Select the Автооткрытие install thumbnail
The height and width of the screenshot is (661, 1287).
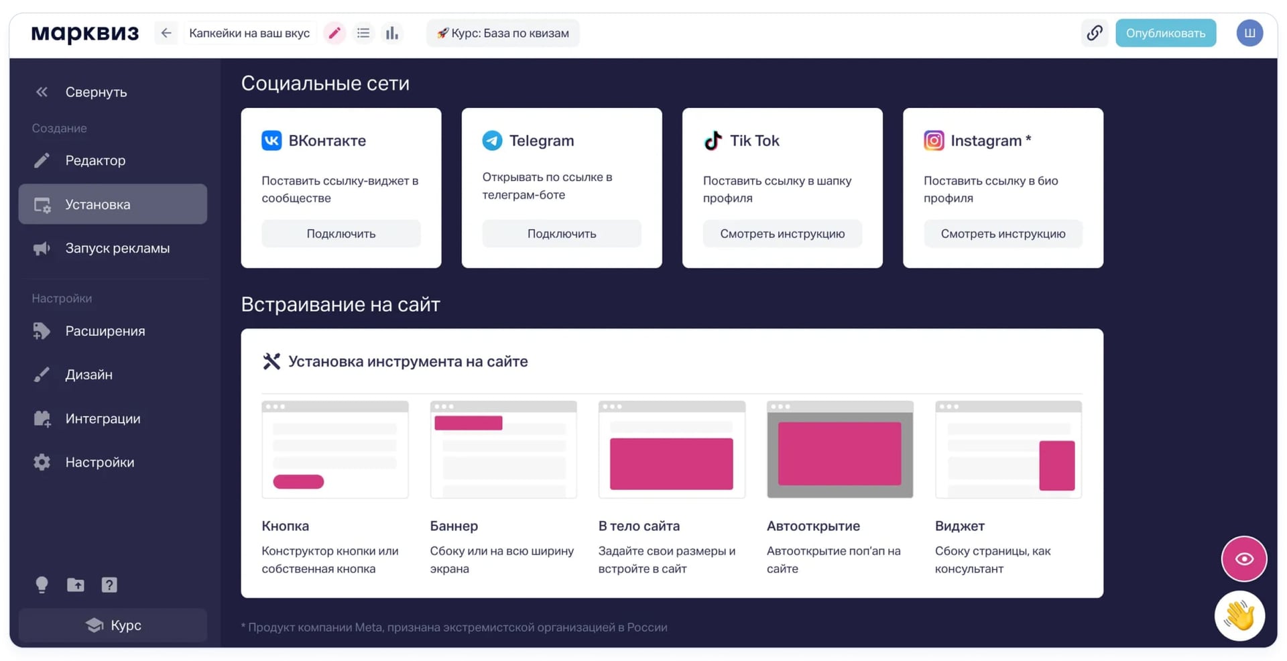coord(840,449)
